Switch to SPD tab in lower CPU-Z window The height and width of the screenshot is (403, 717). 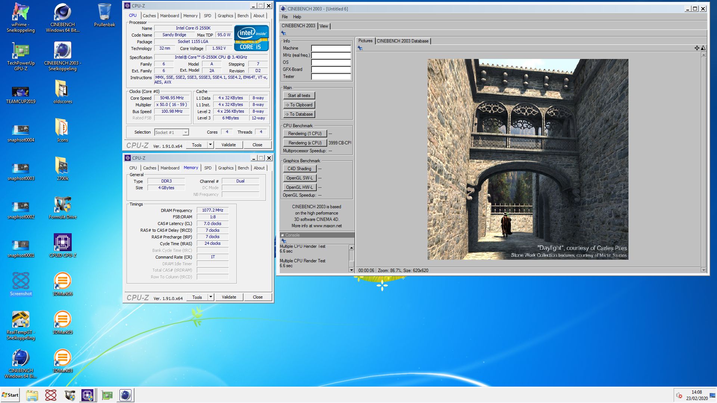208,168
